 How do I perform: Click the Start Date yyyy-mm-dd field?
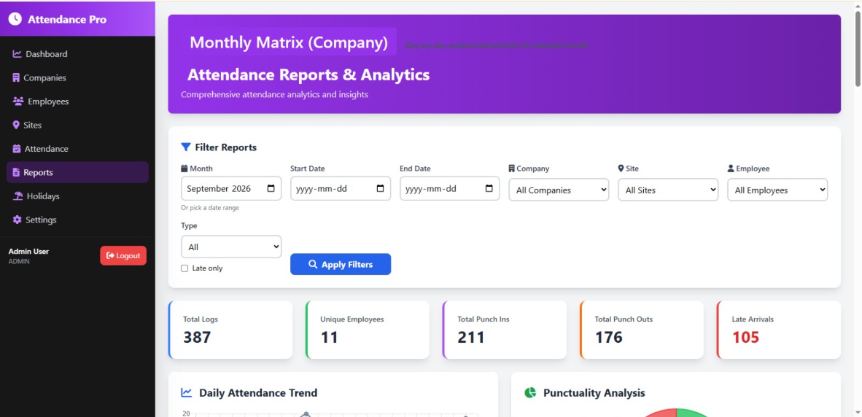click(x=340, y=188)
